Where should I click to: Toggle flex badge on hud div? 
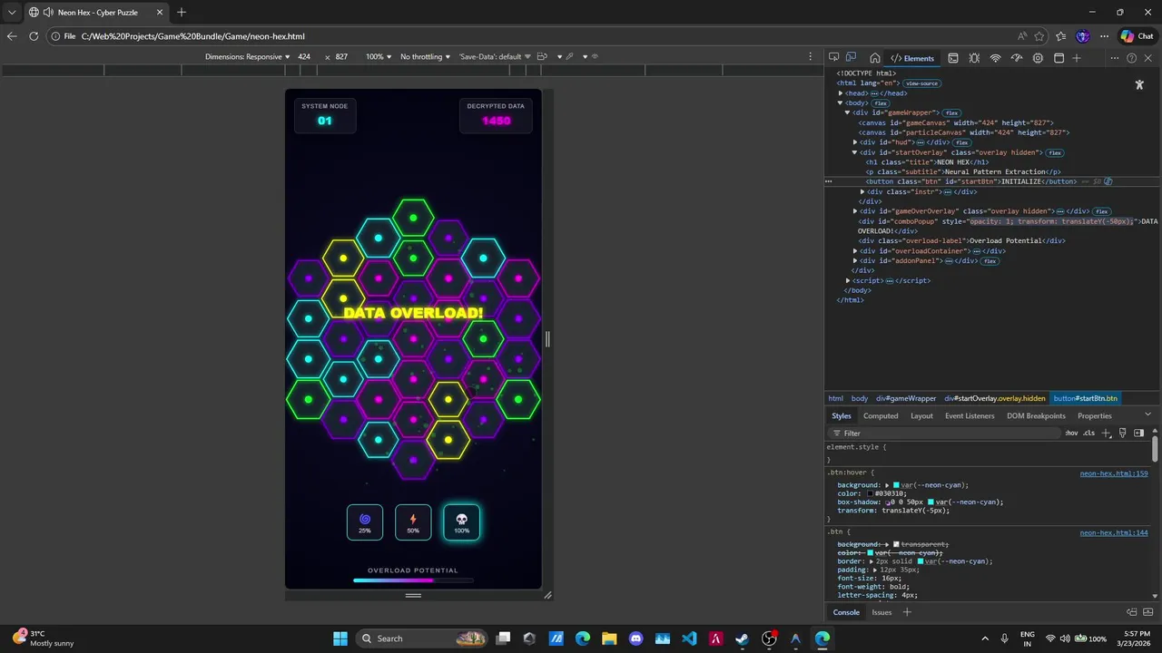[x=960, y=142]
